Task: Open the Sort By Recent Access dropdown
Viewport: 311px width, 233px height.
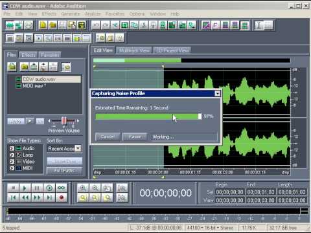Action: (x=78, y=148)
